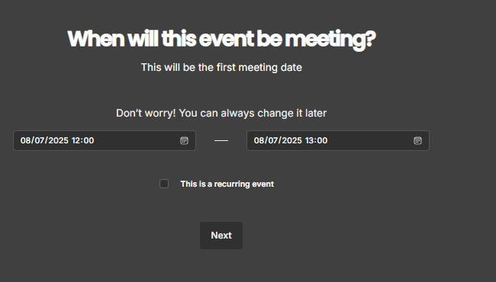
Task: Click the 'This is a recurring event' label
Action: [227, 184]
